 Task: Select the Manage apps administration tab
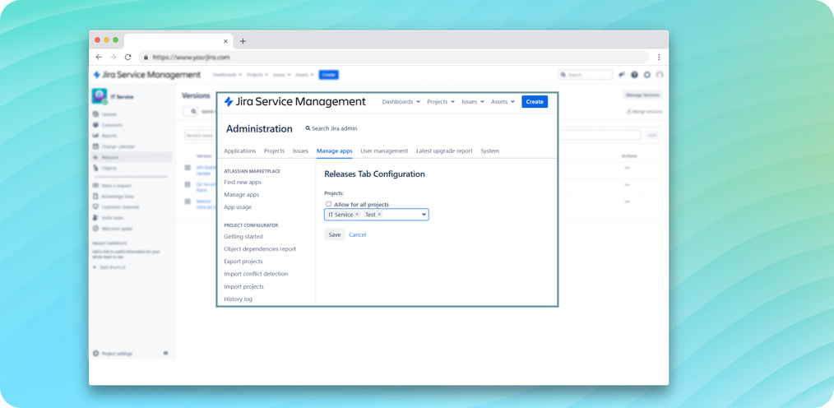click(335, 151)
